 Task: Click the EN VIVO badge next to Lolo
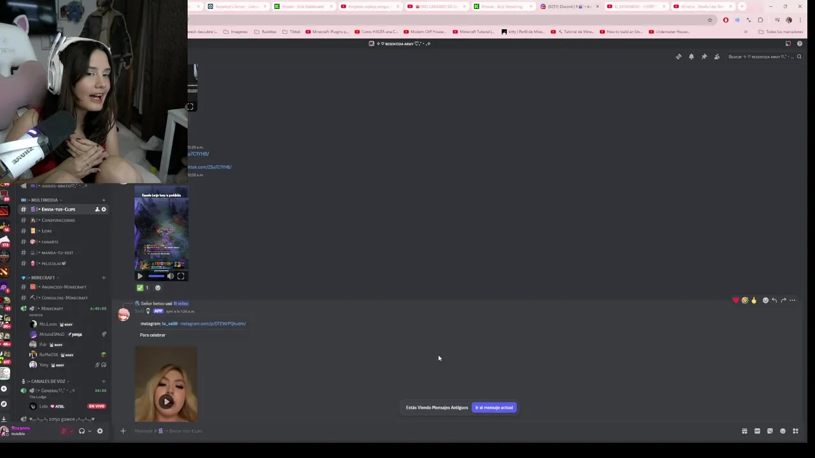(x=97, y=406)
